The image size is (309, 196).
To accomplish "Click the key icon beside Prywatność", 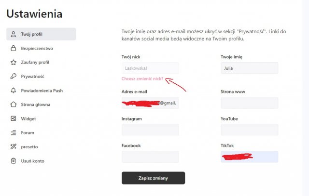I will coord(14,76).
